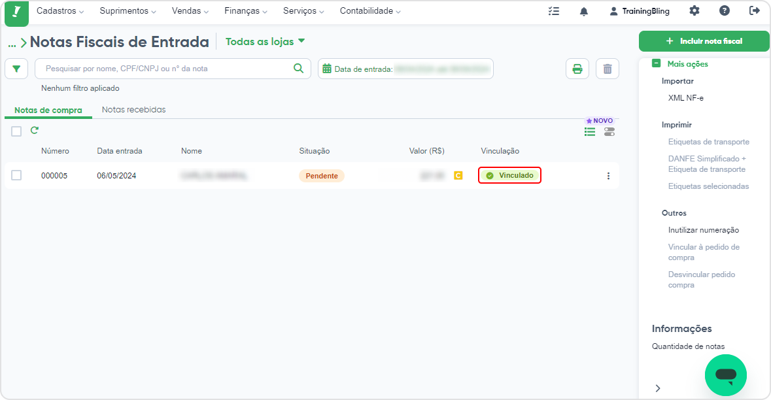771x400 pixels.
Task: Toggle the NOVO view switch
Action: (609, 131)
